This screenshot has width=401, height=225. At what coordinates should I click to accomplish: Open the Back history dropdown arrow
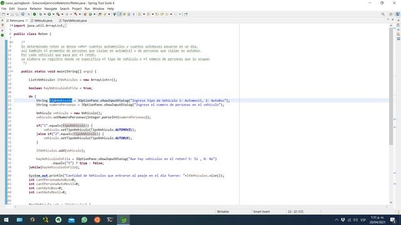(171, 14)
